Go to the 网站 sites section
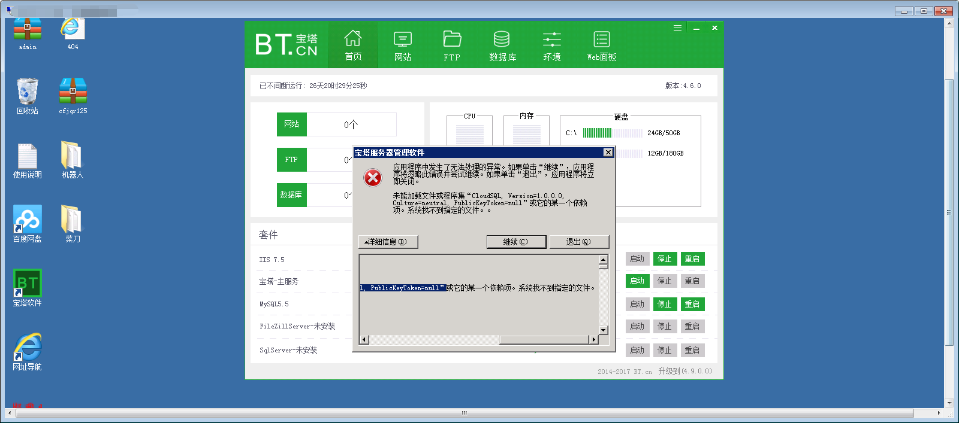Viewport: 959px width, 423px height. click(x=402, y=45)
